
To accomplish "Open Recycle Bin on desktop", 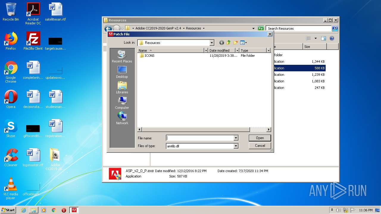I will (11, 12).
